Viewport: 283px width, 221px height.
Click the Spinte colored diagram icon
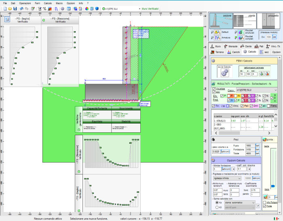264,140
